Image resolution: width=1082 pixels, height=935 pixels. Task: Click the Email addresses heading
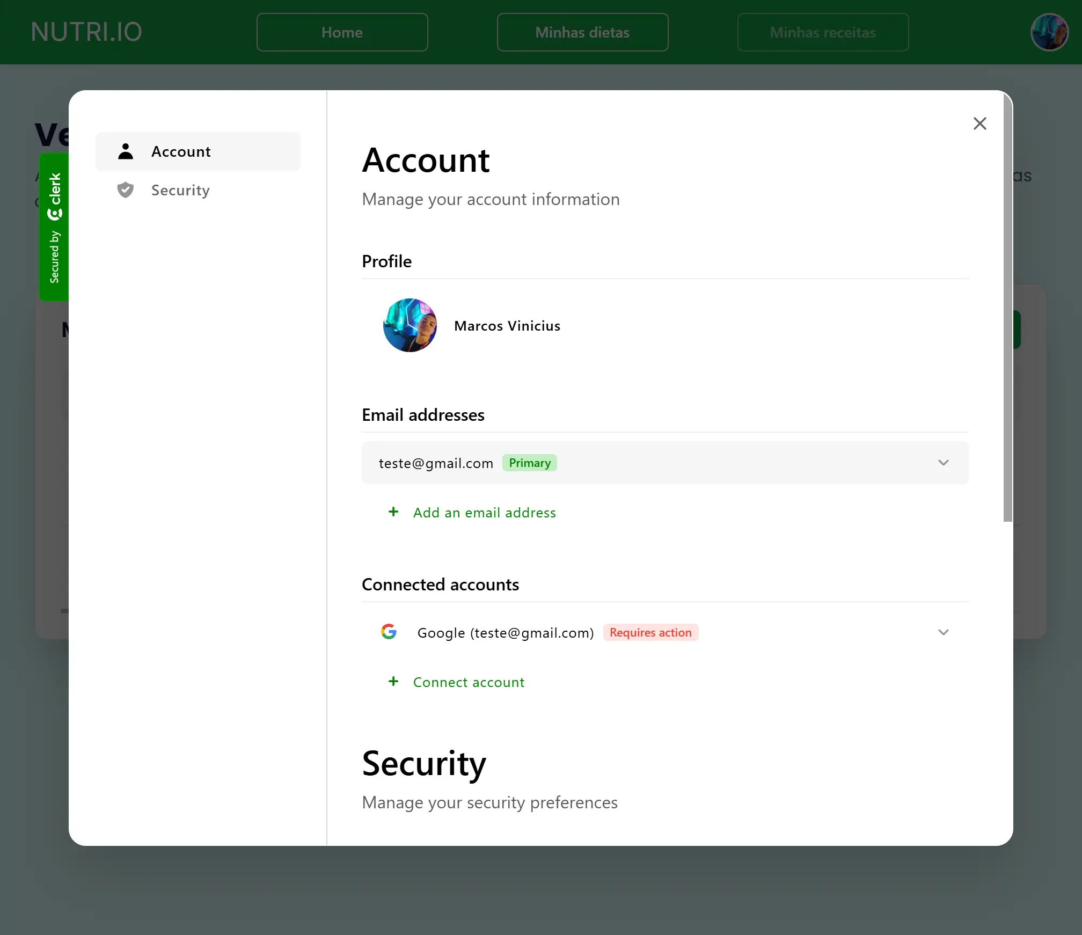click(423, 415)
